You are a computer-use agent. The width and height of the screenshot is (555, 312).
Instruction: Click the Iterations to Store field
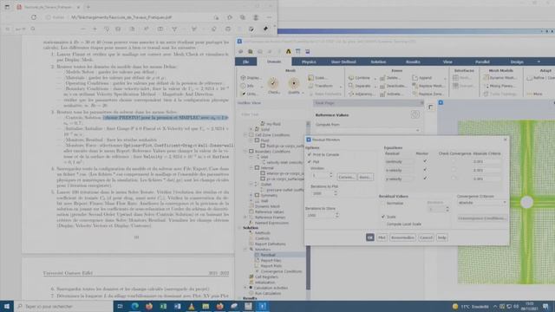[319, 215]
